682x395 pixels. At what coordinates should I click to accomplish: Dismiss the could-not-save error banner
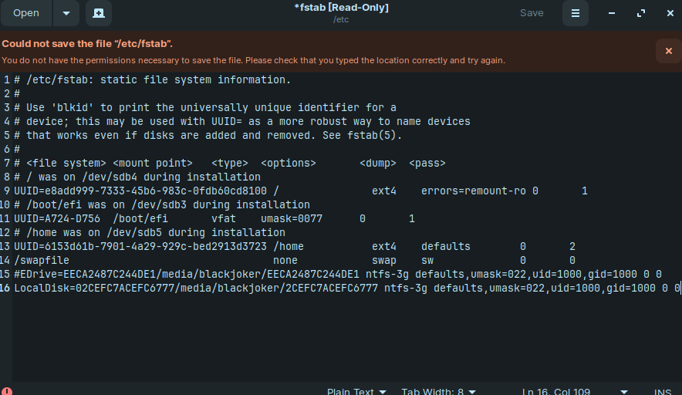(669, 51)
